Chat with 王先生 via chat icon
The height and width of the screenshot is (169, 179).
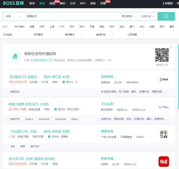pyautogui.click(x=49, y=137)
